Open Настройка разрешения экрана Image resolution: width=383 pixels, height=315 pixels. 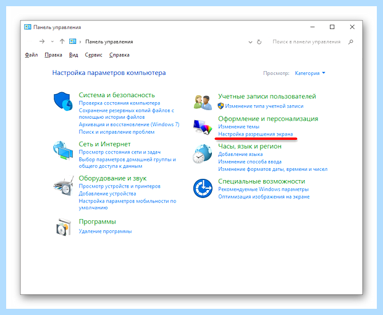coord(255,134)
